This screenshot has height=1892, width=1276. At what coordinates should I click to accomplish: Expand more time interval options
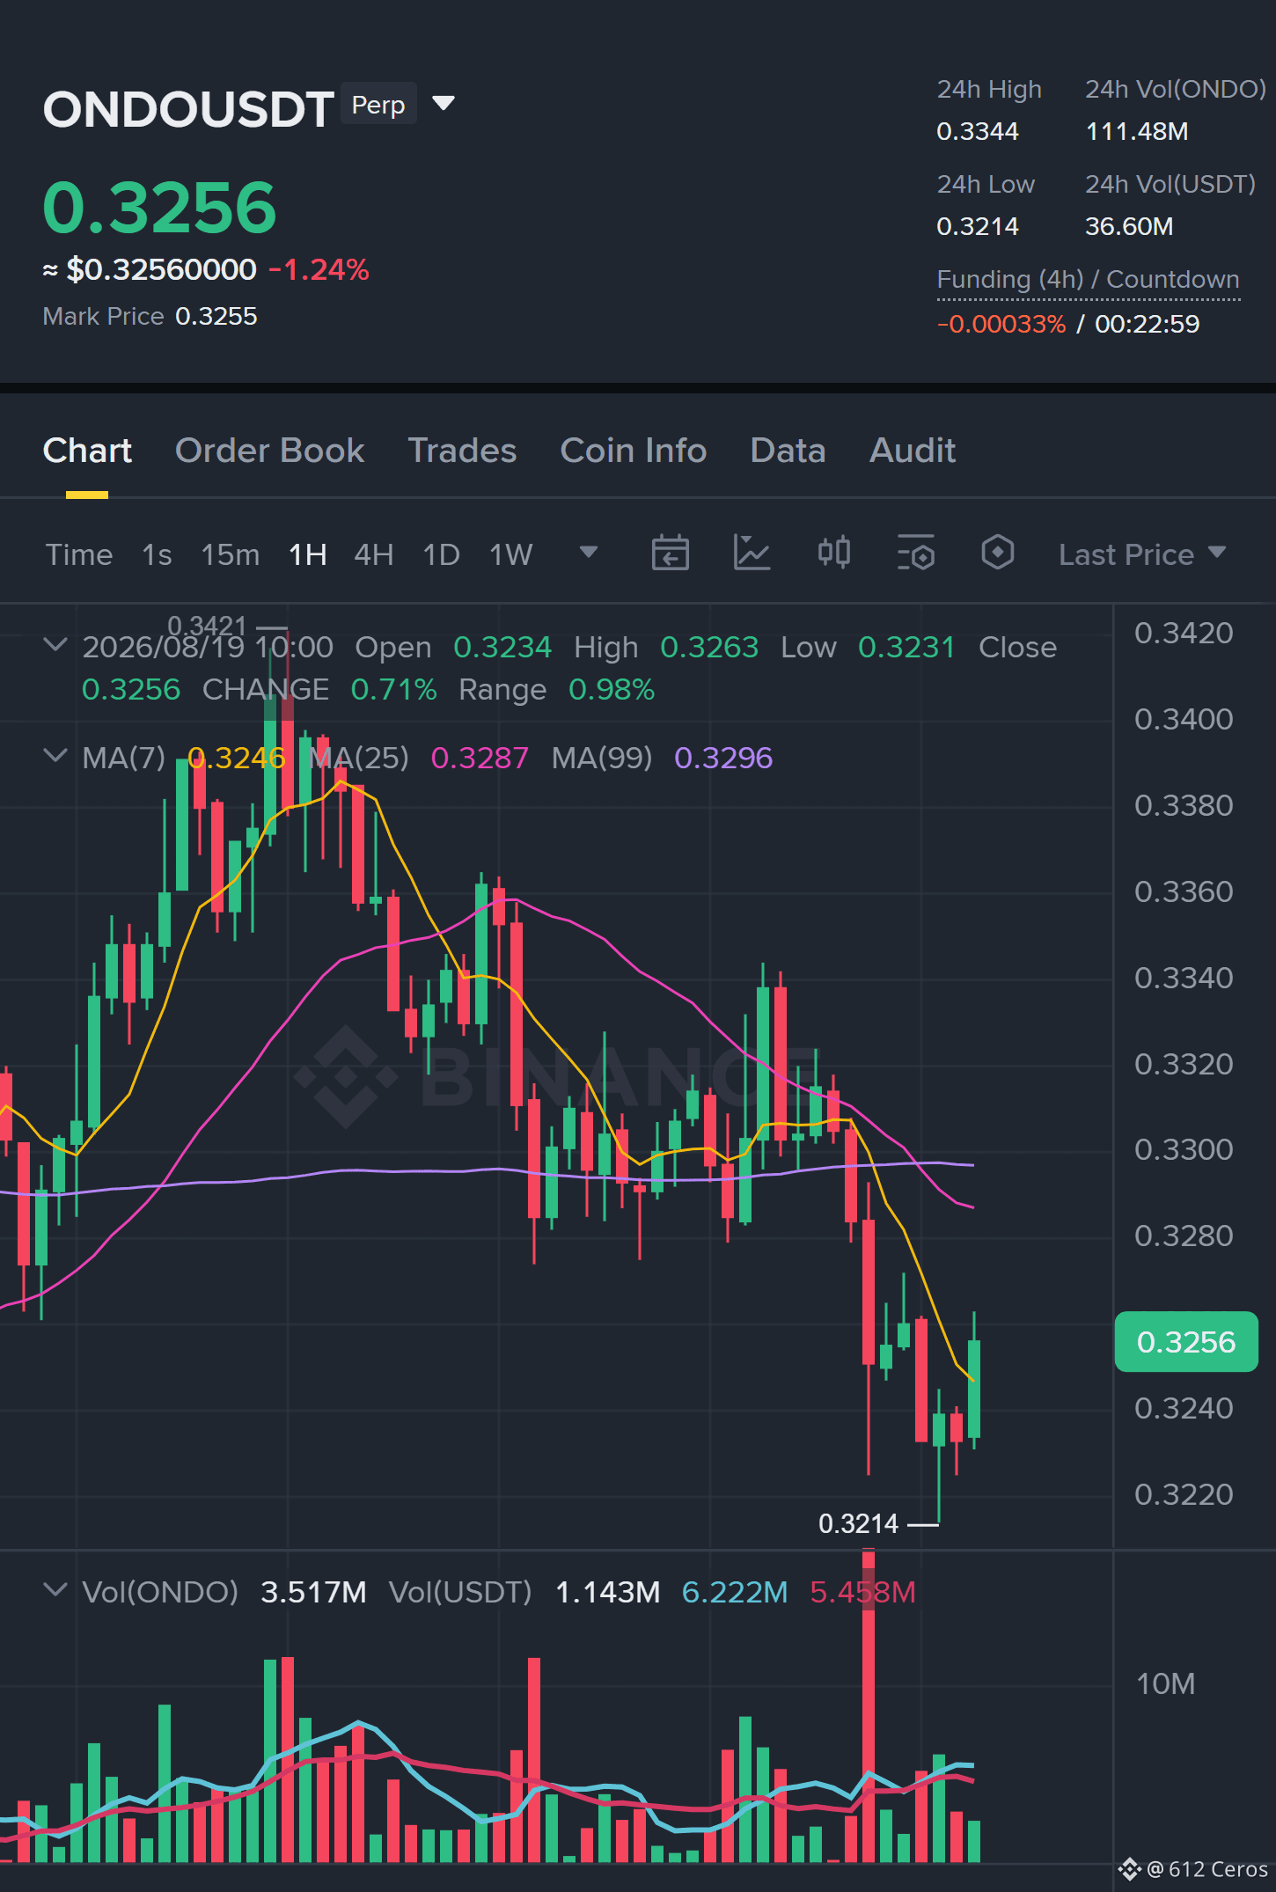[x=589, y=552]
